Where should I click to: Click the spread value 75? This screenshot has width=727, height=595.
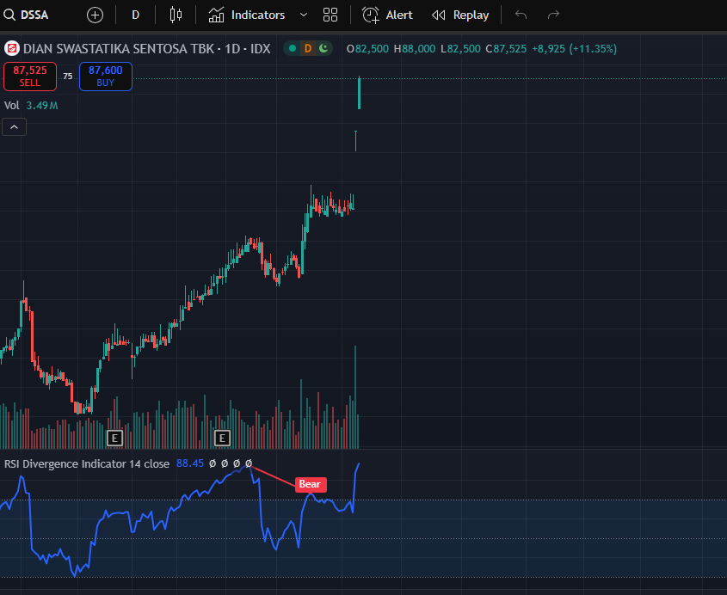68,76
